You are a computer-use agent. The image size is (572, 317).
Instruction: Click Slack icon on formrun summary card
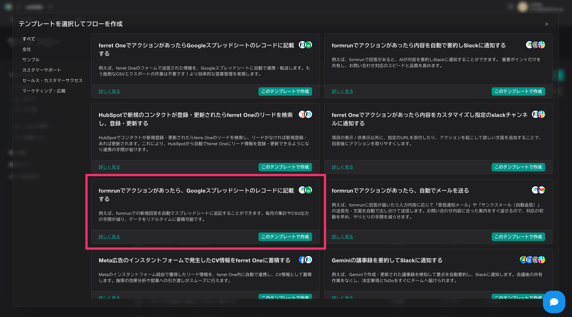(542, 45)
